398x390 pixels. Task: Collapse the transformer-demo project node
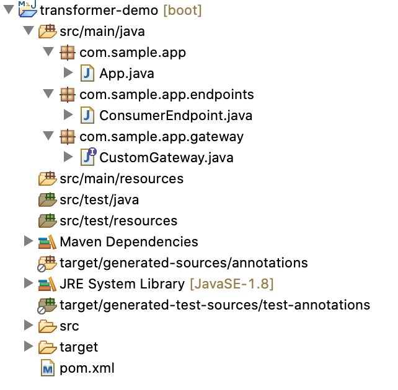pos(9,10)
